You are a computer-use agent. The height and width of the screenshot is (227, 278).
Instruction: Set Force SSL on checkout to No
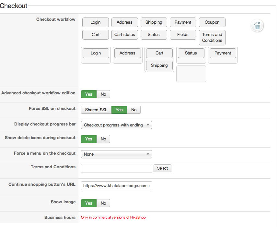click(x=134, y=110)
